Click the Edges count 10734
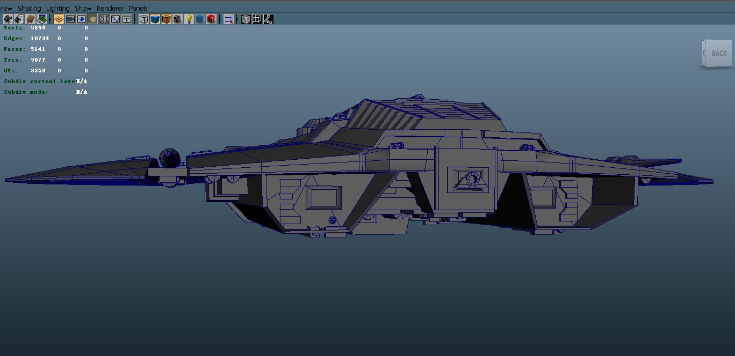 tap(40, 39)
